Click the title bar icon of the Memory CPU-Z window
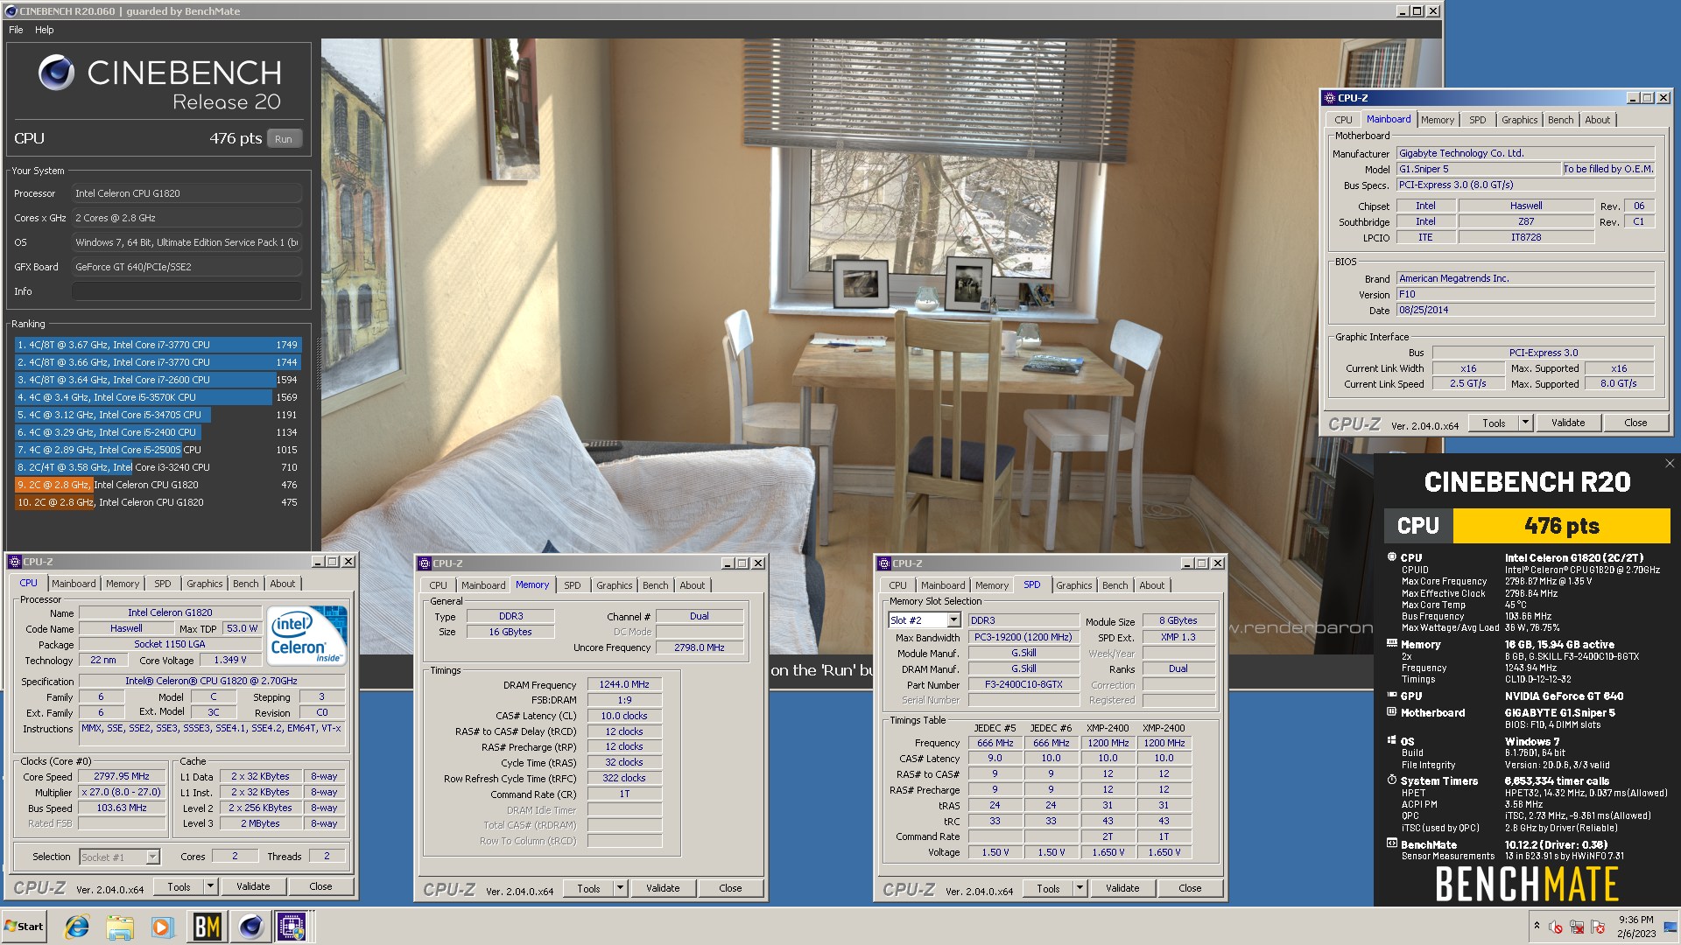The image size is (1681, 945). (425, 563)
